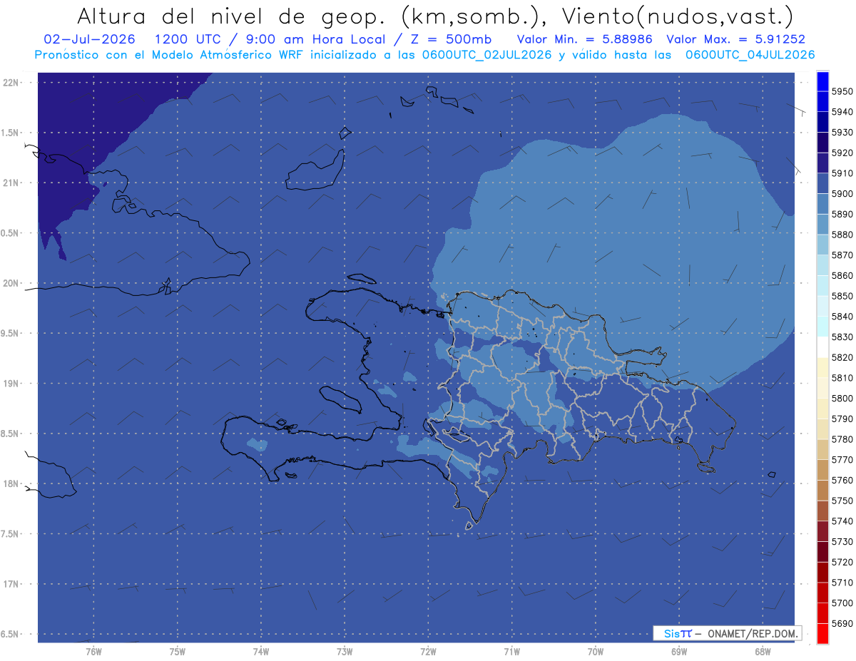Click the "Valor Min. = 5.88986" text
The width and height of the screenshot is (856, 661).
(584, 39)
